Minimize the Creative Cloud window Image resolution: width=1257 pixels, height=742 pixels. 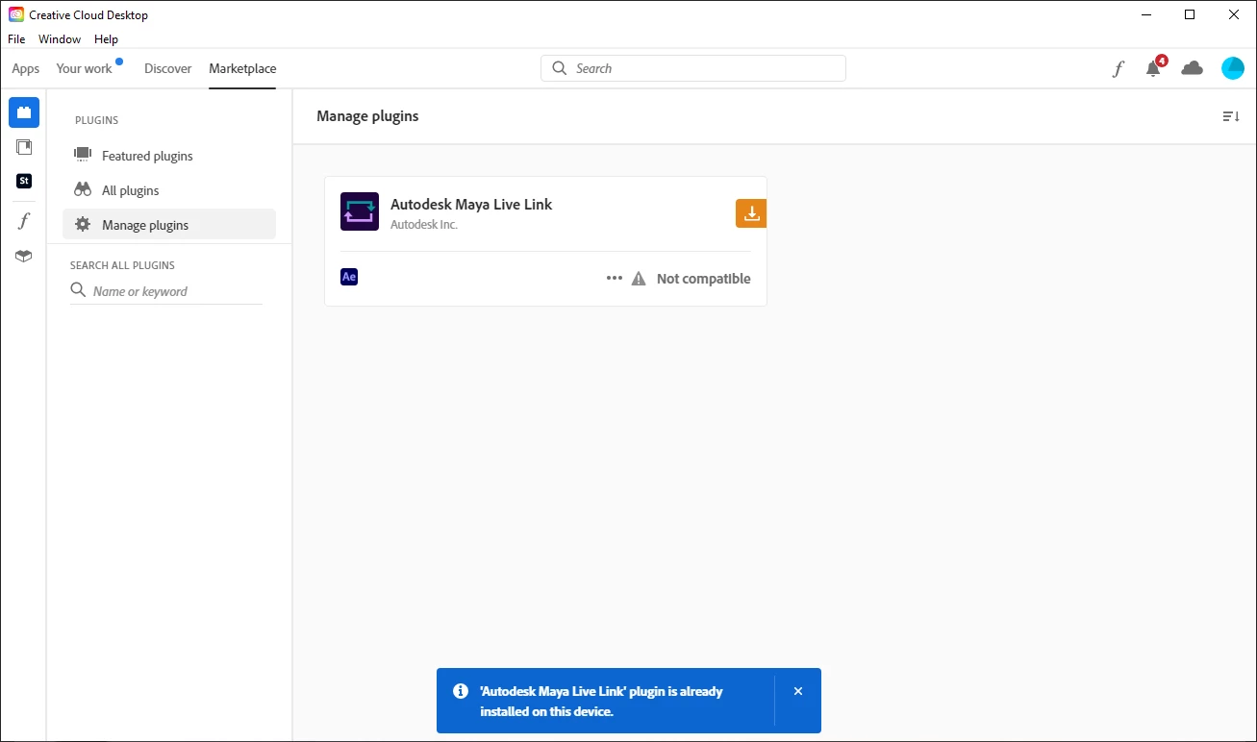1146,14
